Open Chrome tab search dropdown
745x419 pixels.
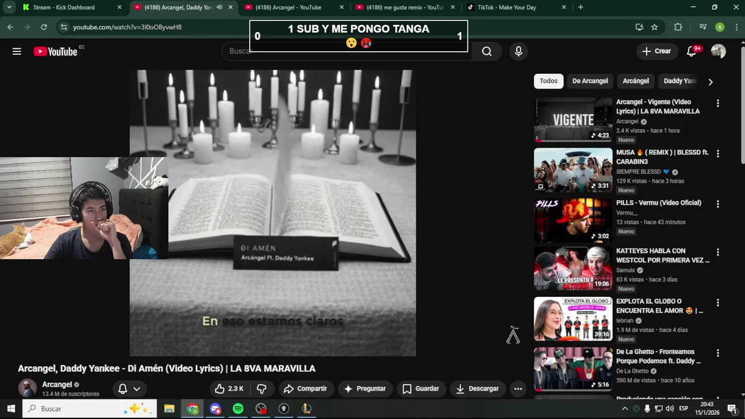point(9,8)
